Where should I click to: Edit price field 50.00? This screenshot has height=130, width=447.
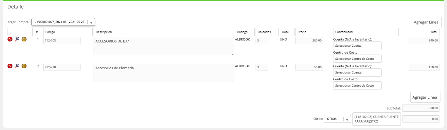pos(309,67)
